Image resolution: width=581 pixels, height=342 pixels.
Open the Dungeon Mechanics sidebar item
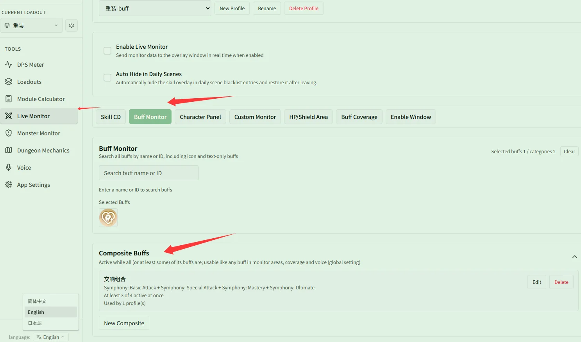pos(39,150)
